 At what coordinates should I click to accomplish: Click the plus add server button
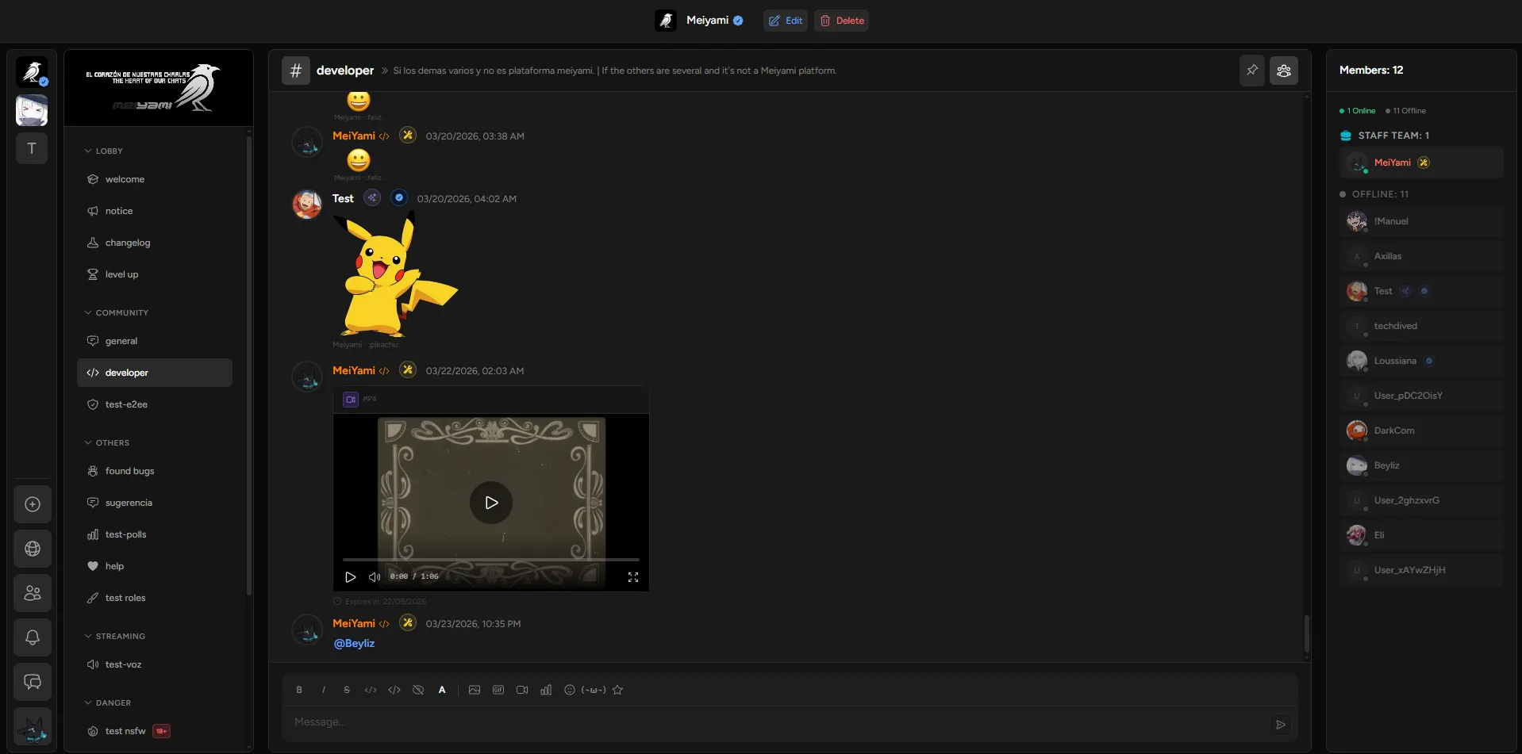[x=33, y=504]
